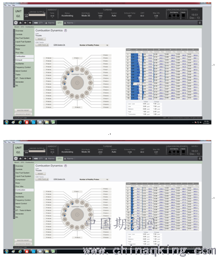Viewport: 216px width, 257px height.
Task: Expand Gas Fuel System in the top screenshot's sidebar
Action: [22, 38]
